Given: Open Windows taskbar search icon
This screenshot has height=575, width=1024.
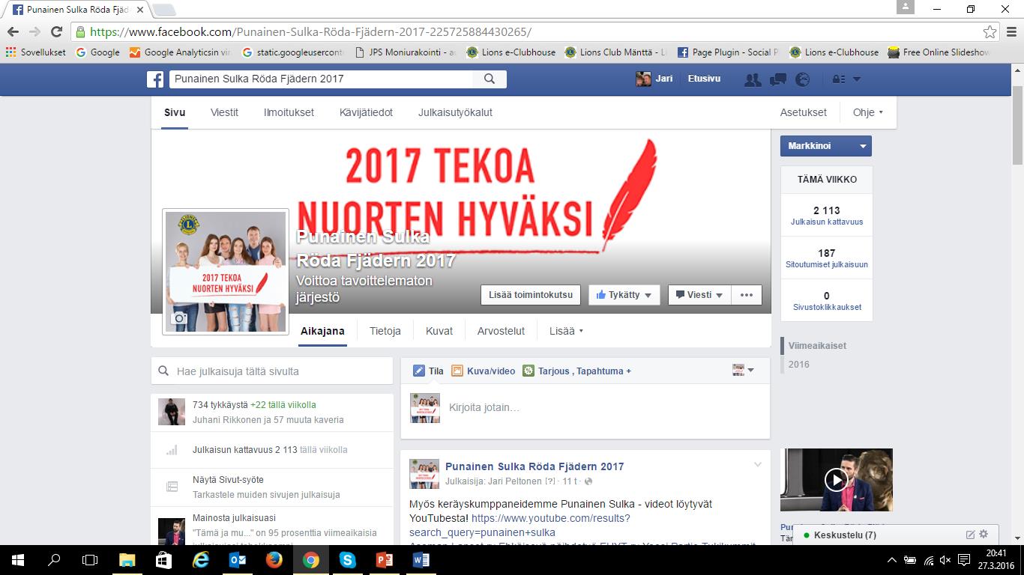Looking at the screenshot, I should [x=54, y=560].
